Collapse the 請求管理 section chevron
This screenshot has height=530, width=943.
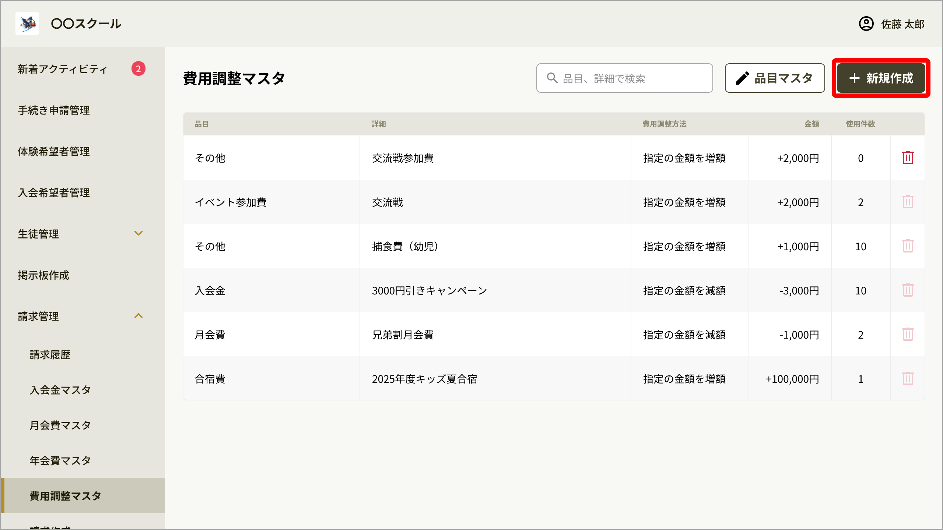click(139, 316)
